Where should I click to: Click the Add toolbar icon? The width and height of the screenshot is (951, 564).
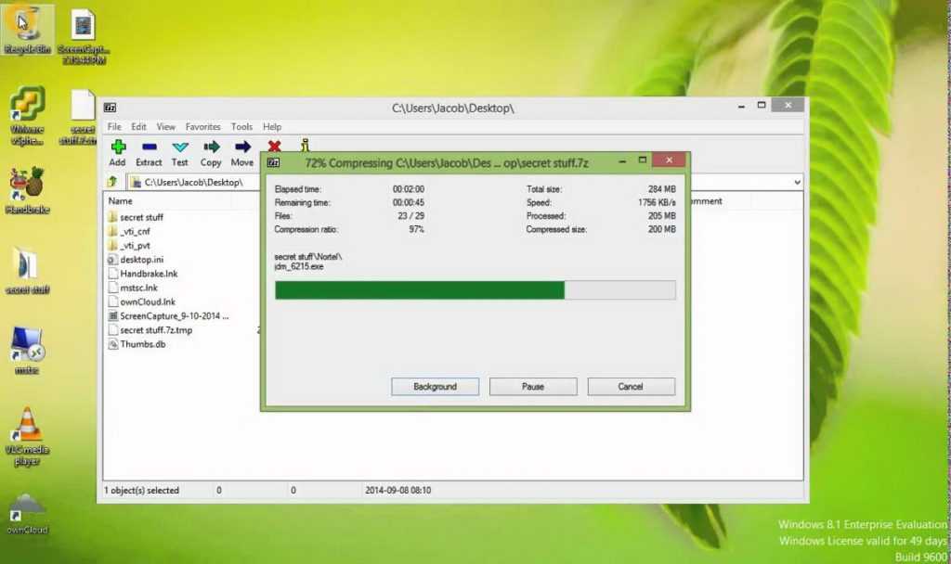tap(117, 147)
